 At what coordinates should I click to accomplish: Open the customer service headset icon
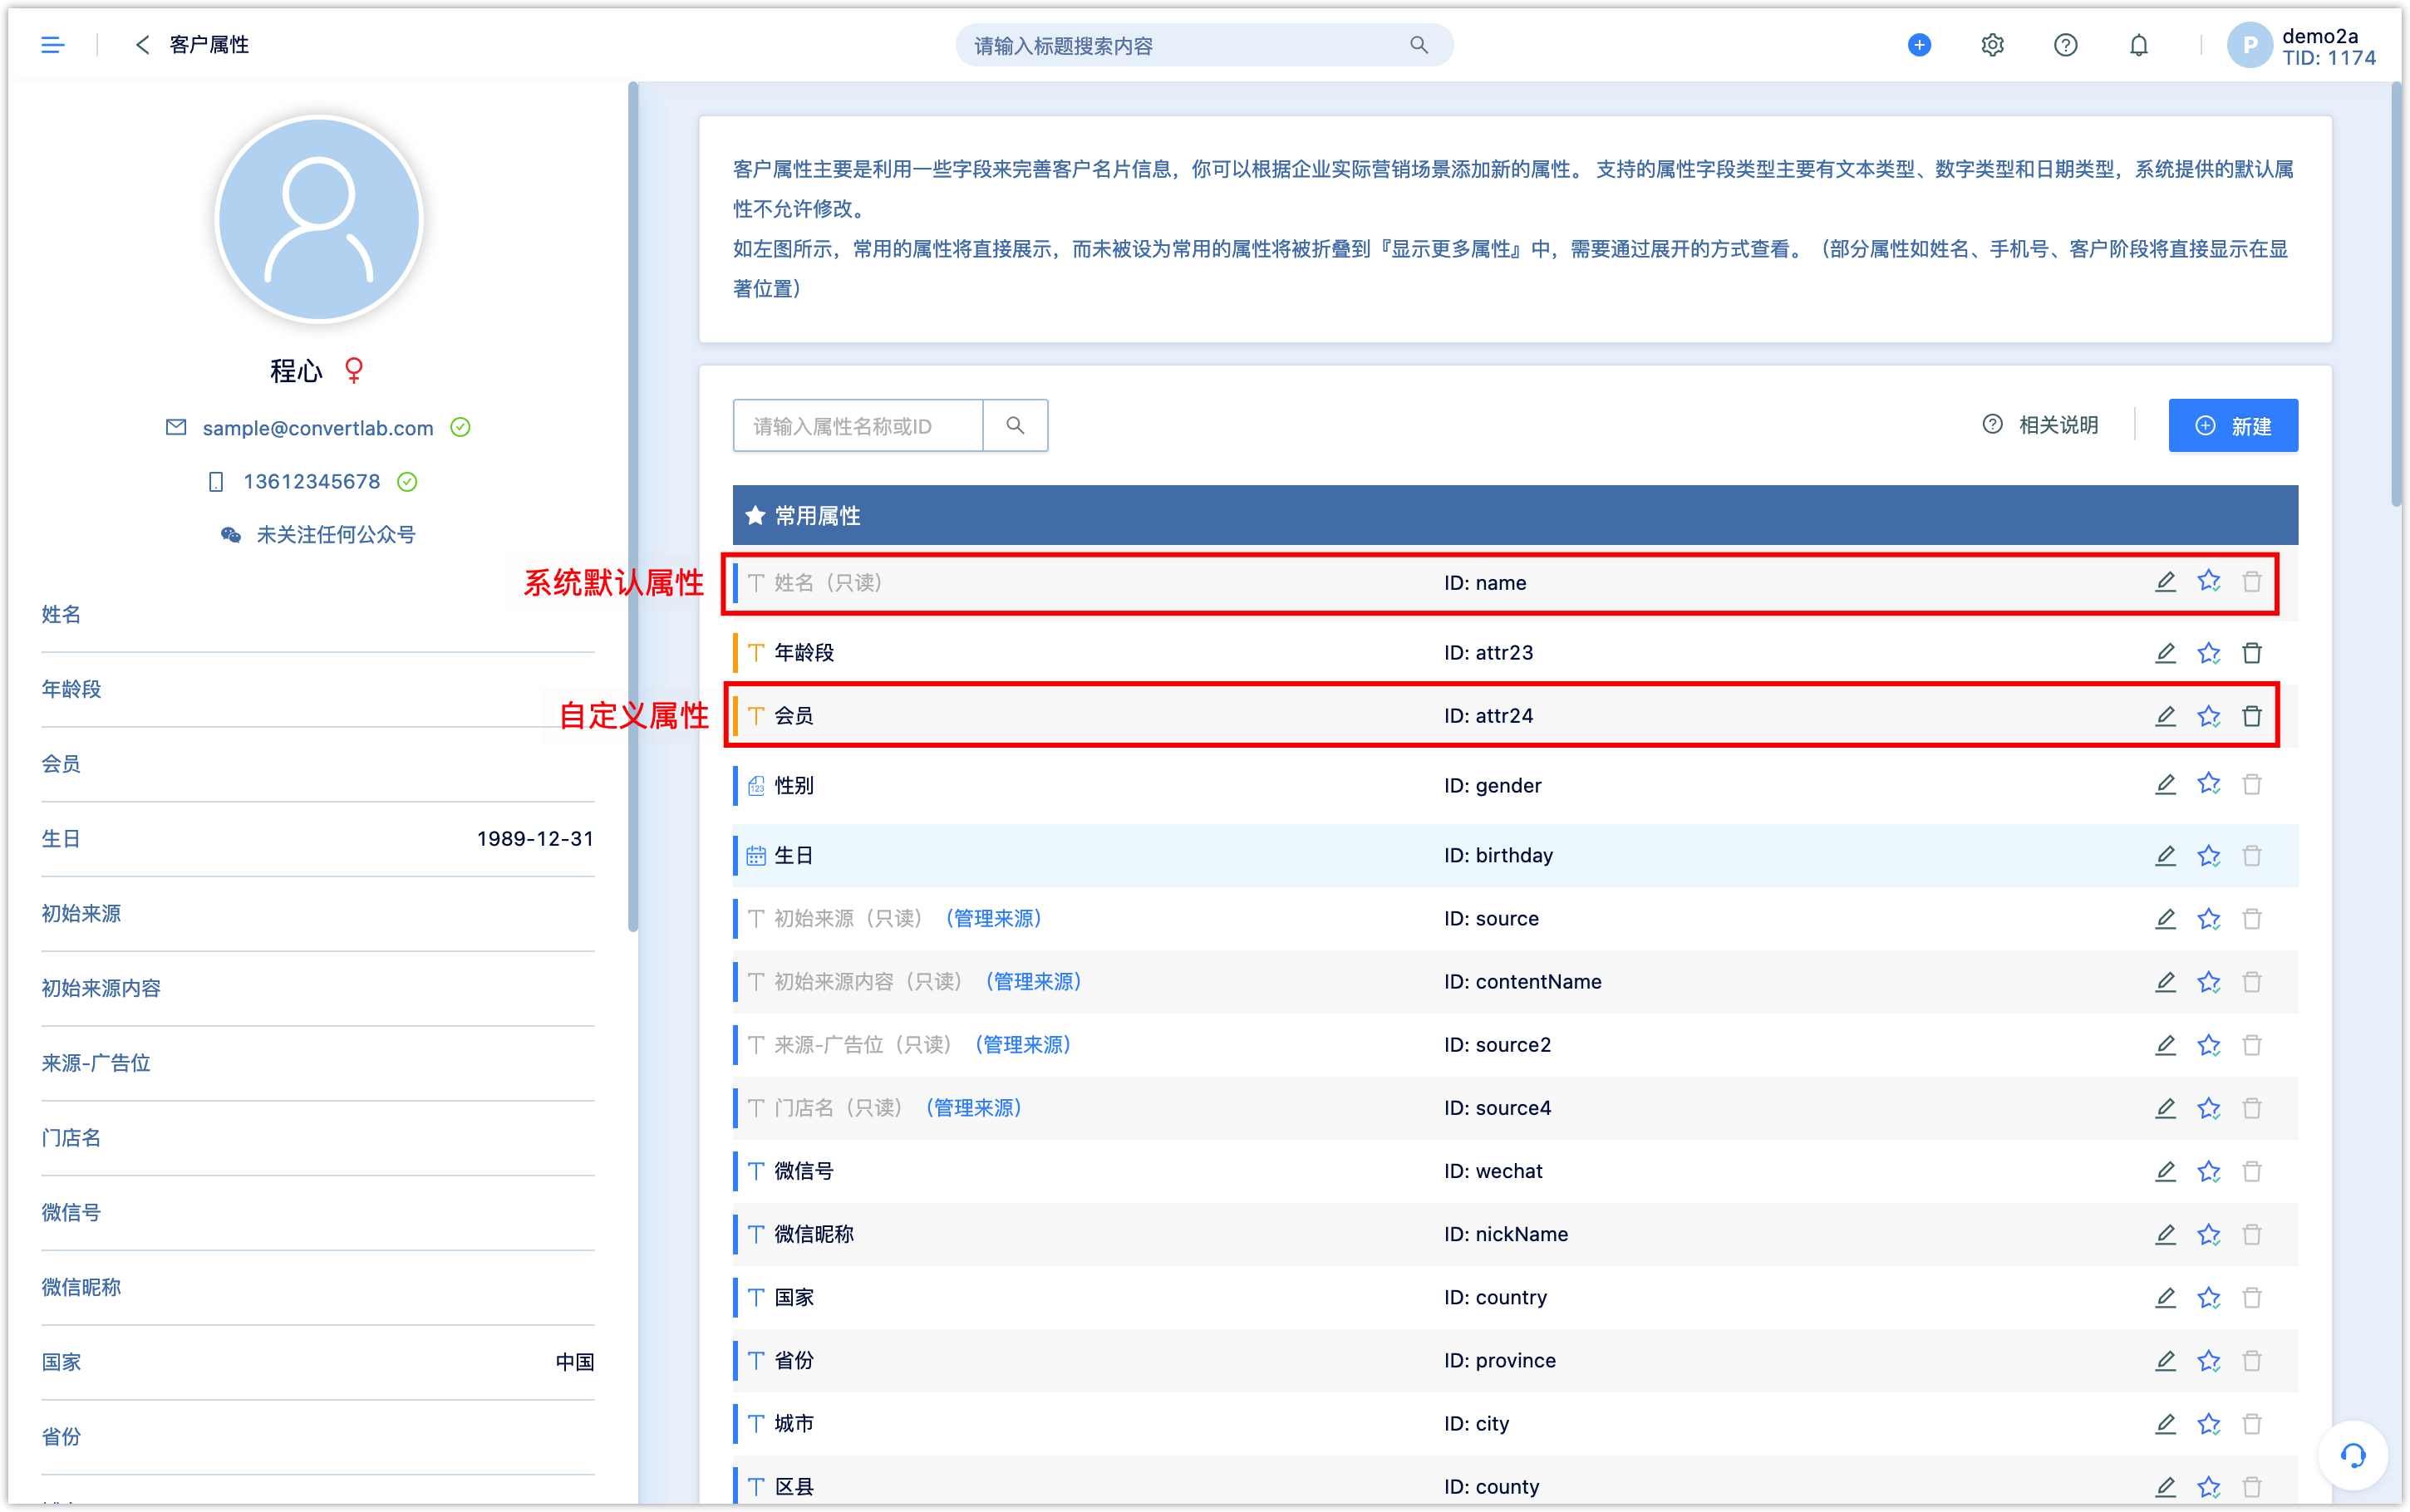(x=2352, y=1455)
